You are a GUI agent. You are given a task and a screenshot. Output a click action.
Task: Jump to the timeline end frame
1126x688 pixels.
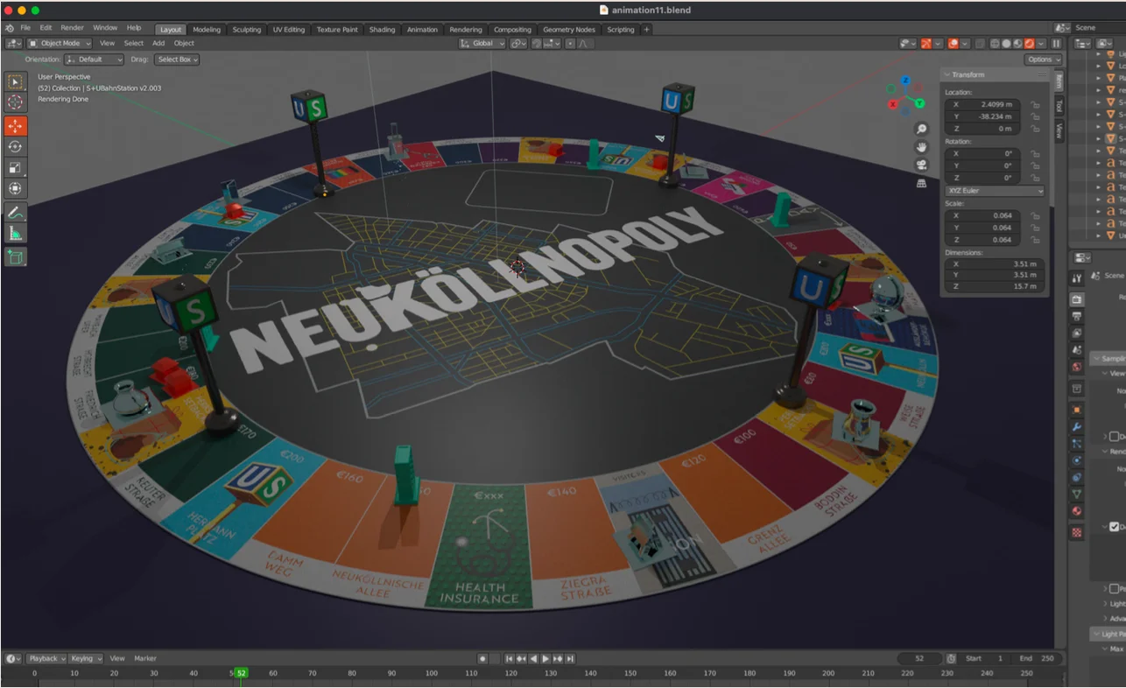pos(570,658)
